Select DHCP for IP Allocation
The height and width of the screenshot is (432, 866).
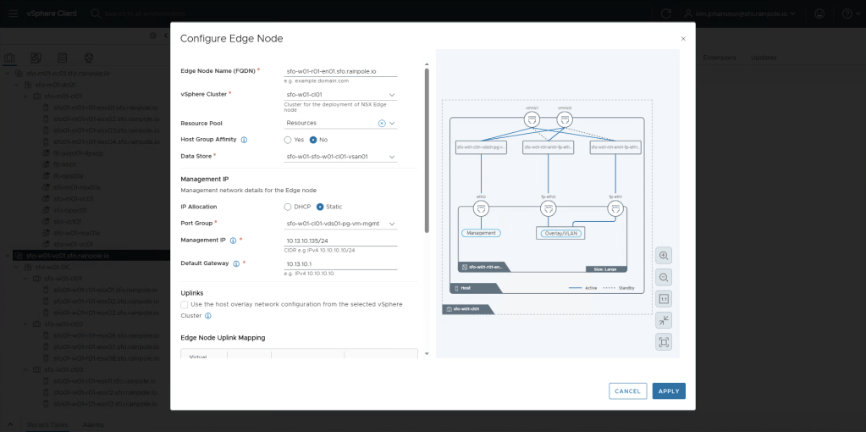pos(289,207)
